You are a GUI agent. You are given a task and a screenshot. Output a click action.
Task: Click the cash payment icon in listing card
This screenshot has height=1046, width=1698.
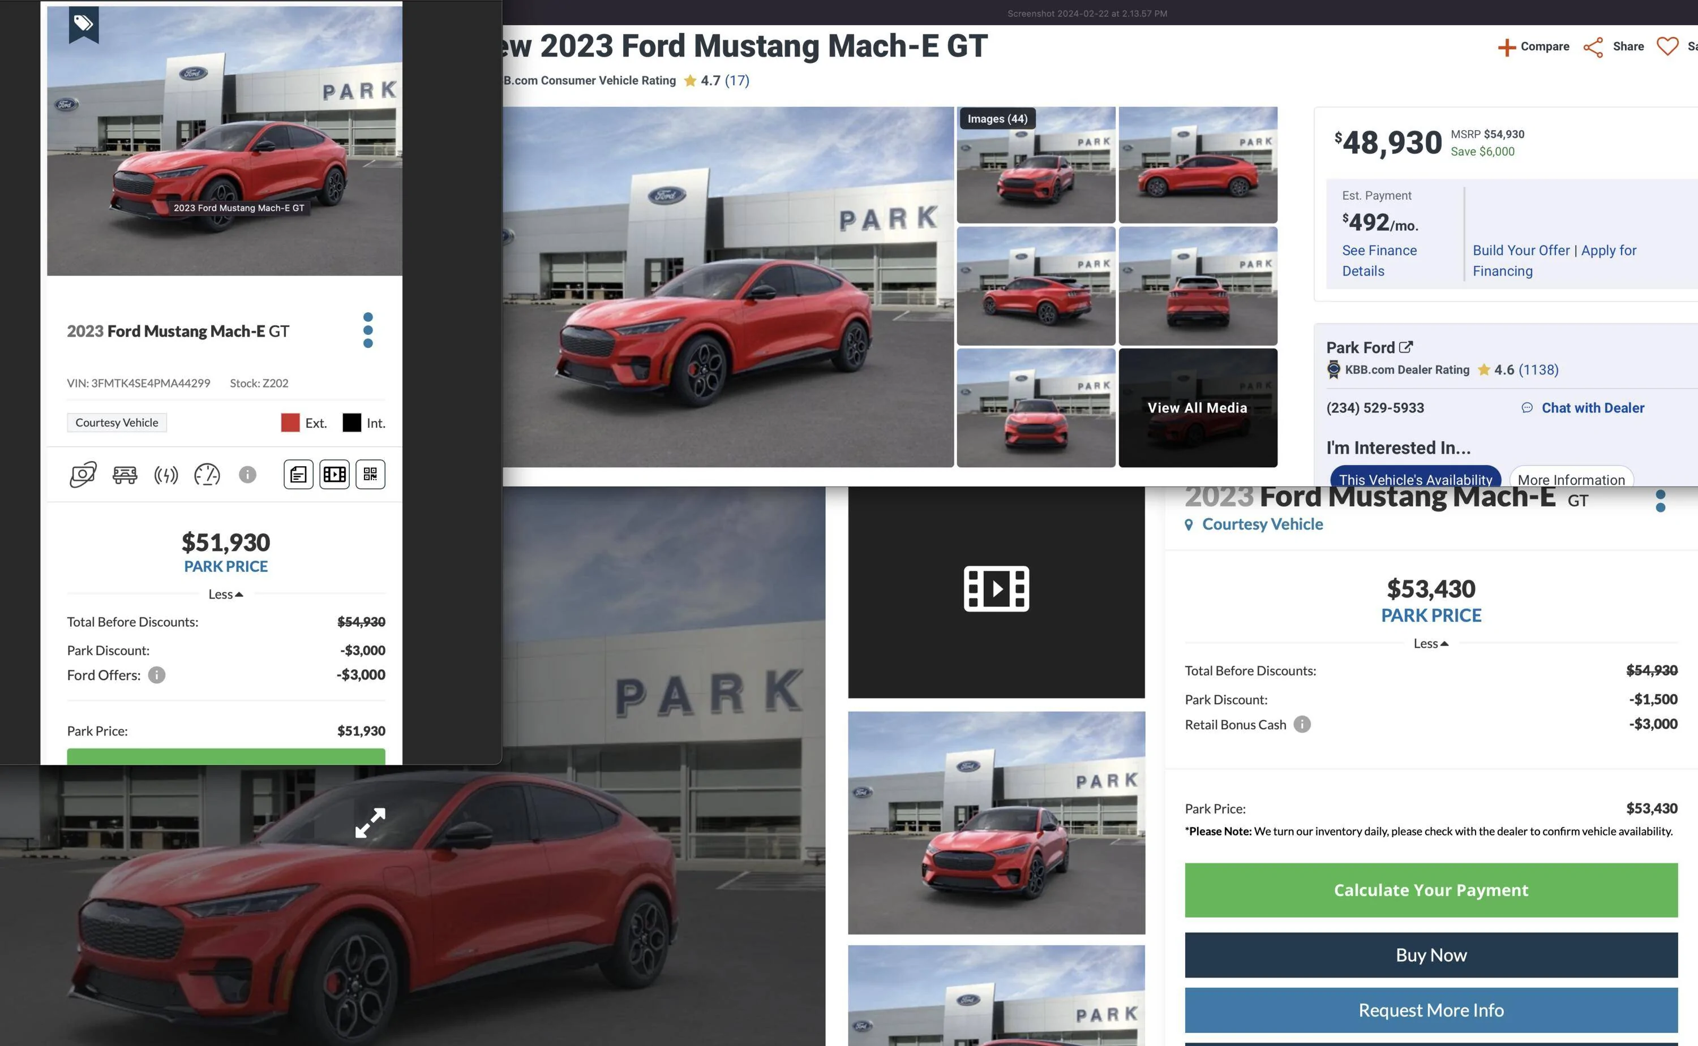83,475
